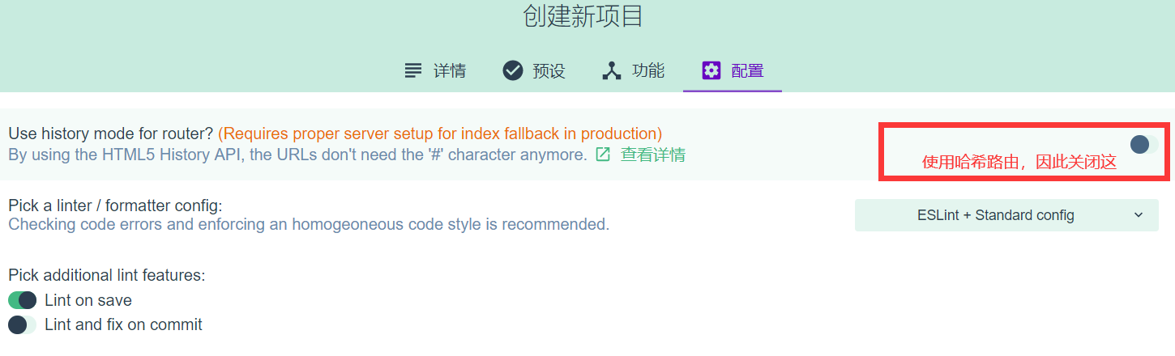
Task: Open the 预设 tab
Action: coord(549,70)
